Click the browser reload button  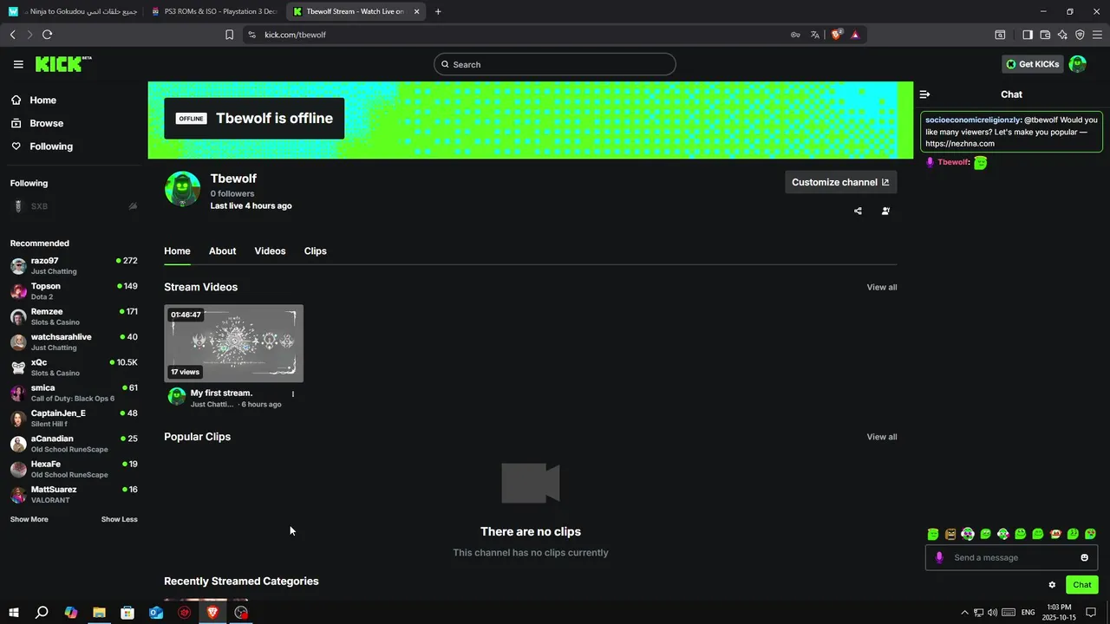[x=47, y=35]
